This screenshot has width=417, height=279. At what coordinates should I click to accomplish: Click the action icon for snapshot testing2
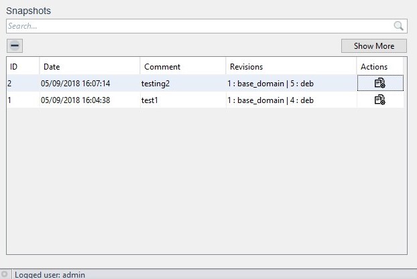point(379,83)
